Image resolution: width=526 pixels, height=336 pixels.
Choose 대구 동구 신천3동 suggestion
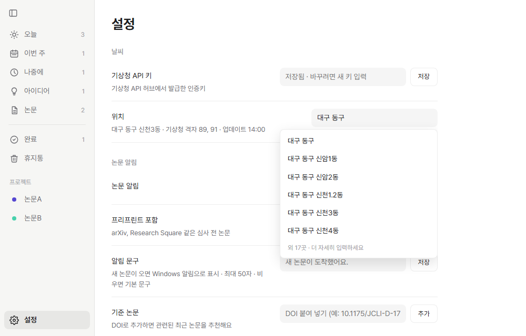point(359,213)
